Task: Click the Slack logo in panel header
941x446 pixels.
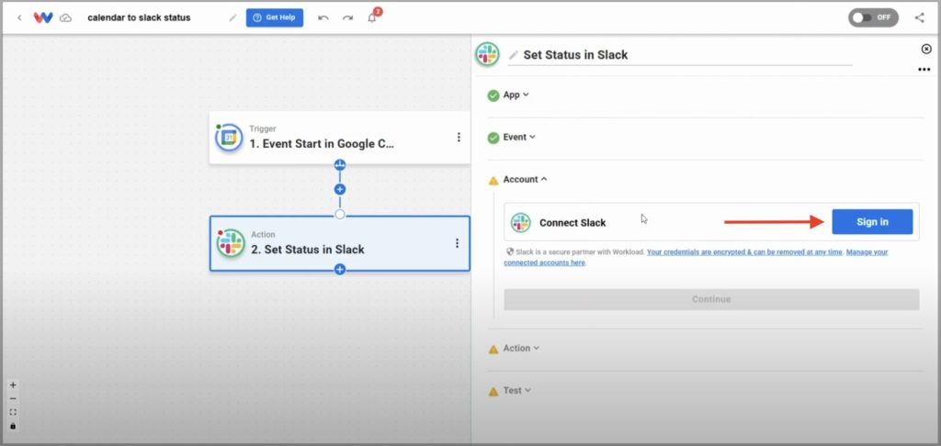Action: click(x=487, y=54)
